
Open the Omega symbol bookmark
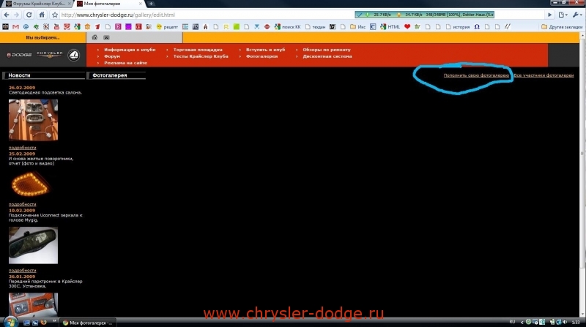(477, 27)
